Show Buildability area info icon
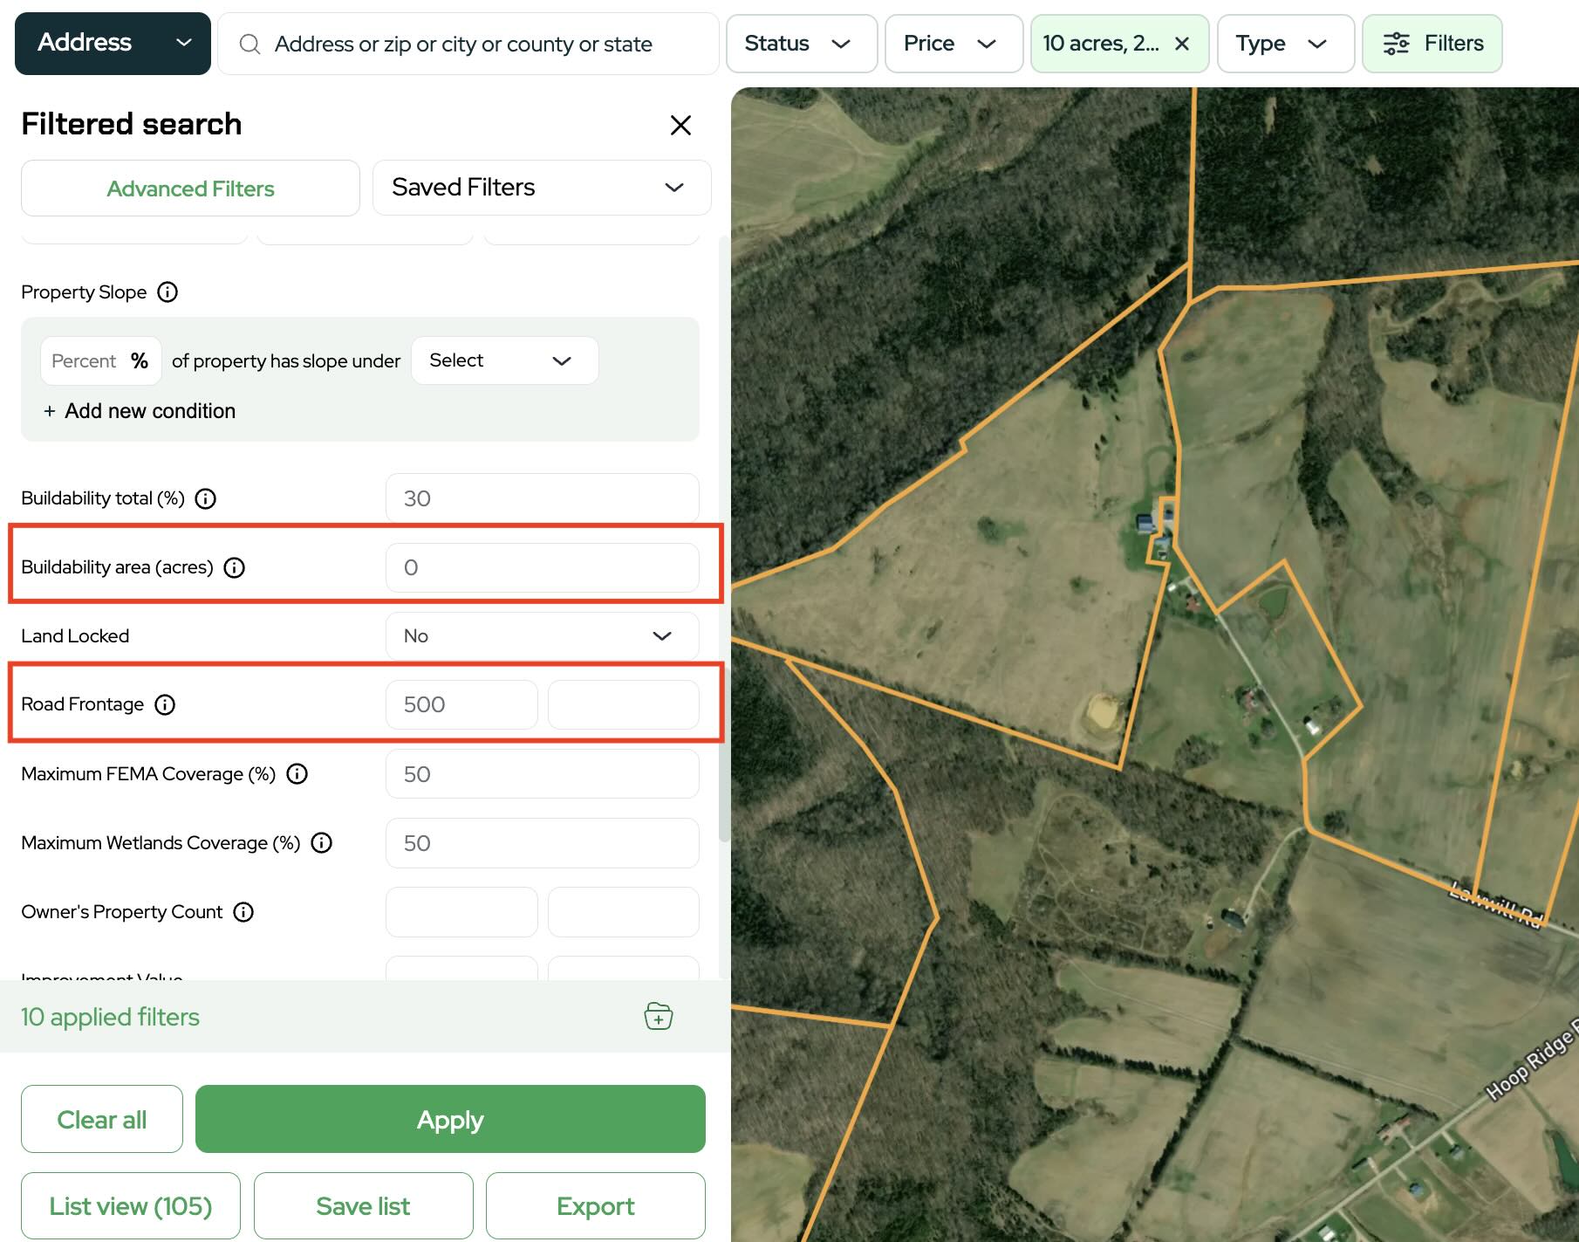The height and width of the screenshot is (1242, 1579). [235, 567]
